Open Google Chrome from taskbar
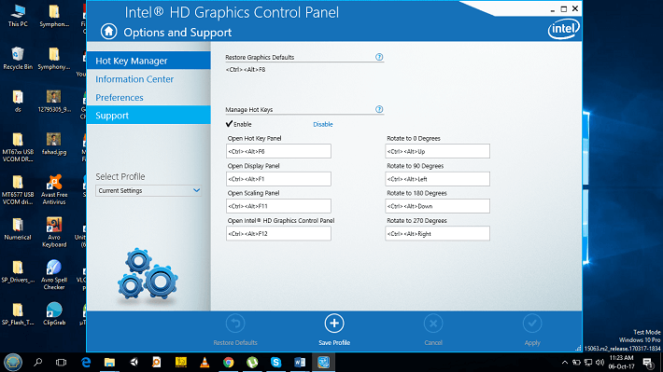663x372 pixels. point(229,363)
